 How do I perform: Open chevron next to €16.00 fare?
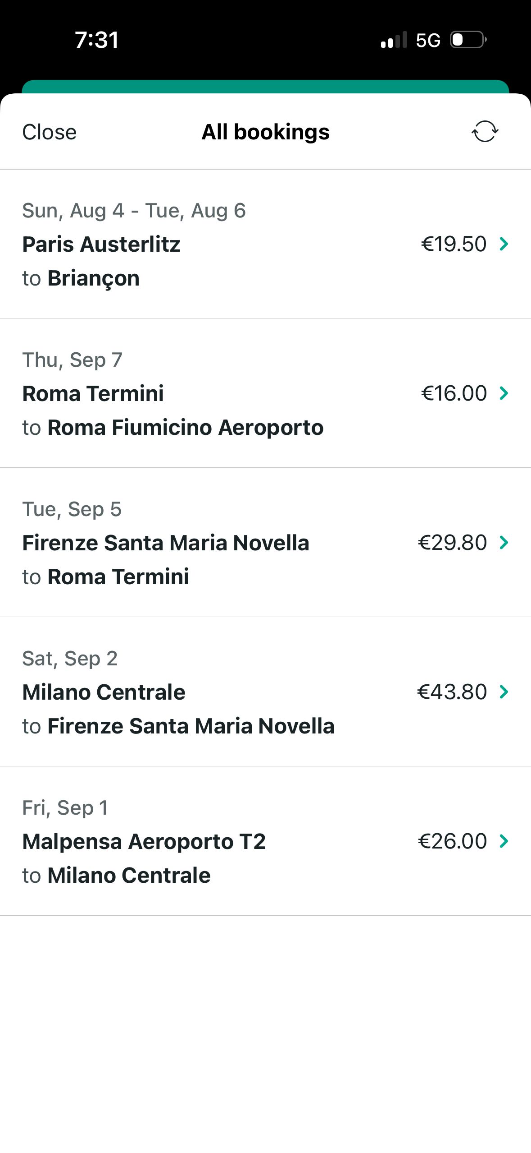[x=504, y=393]
